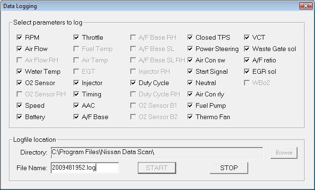Uncheck the O2 Sensor checkbox
Screen dimensions: 315x190
coord(19,83)
